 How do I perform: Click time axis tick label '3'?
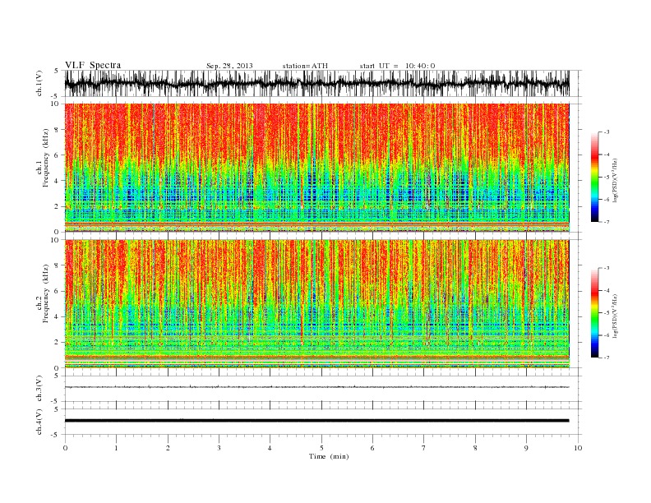point(219,448)
